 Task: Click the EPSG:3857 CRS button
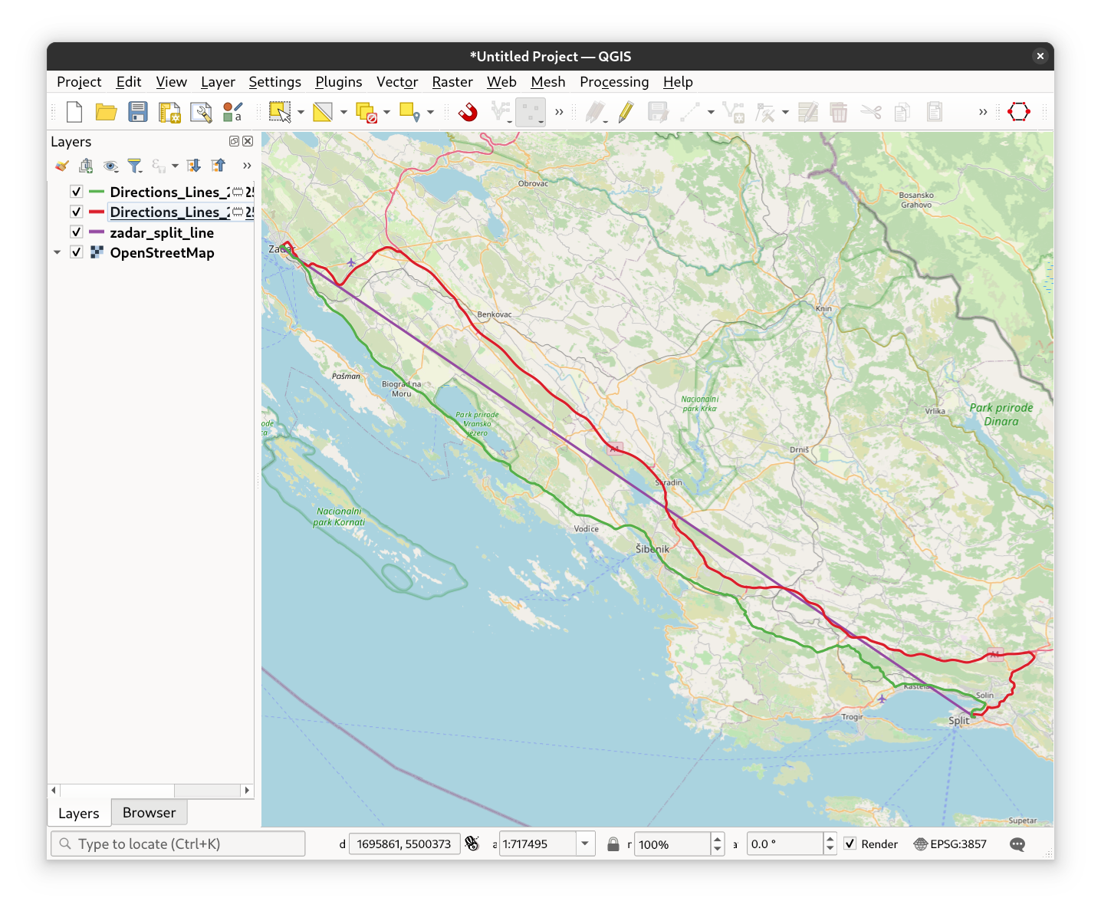tap(950, 844)
